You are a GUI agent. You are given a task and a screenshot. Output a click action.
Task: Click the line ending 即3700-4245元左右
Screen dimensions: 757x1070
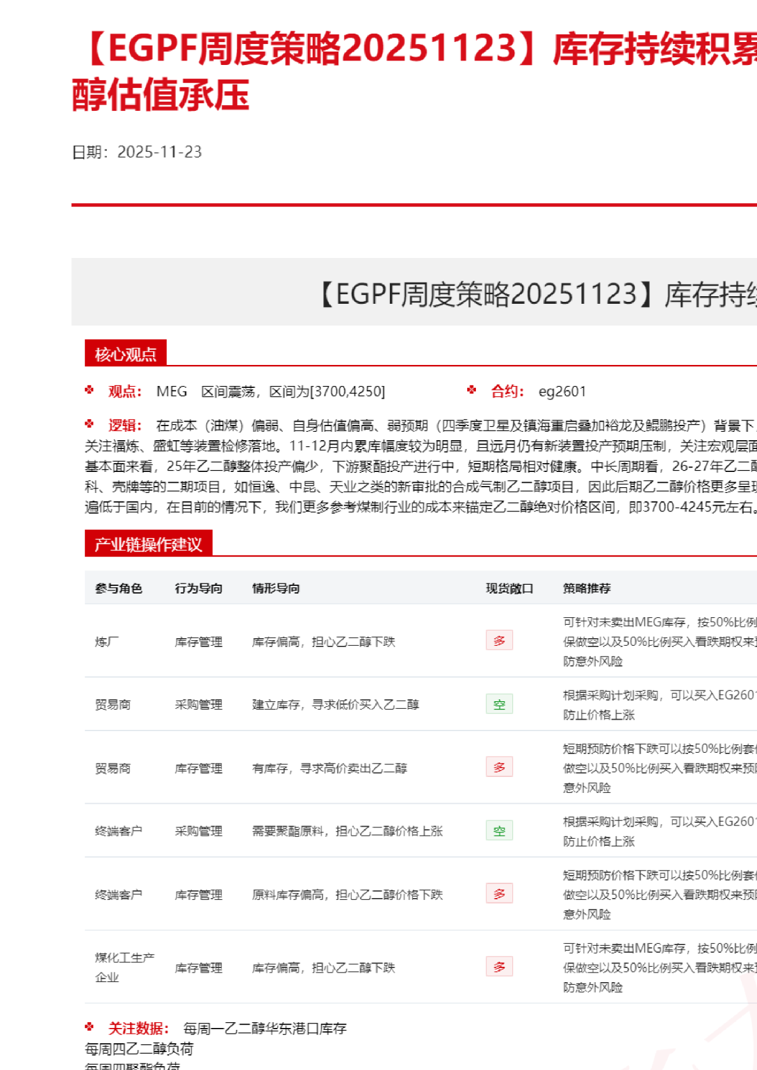421,507
